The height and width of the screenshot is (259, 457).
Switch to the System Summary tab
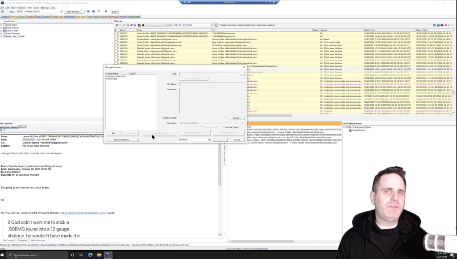110,17
